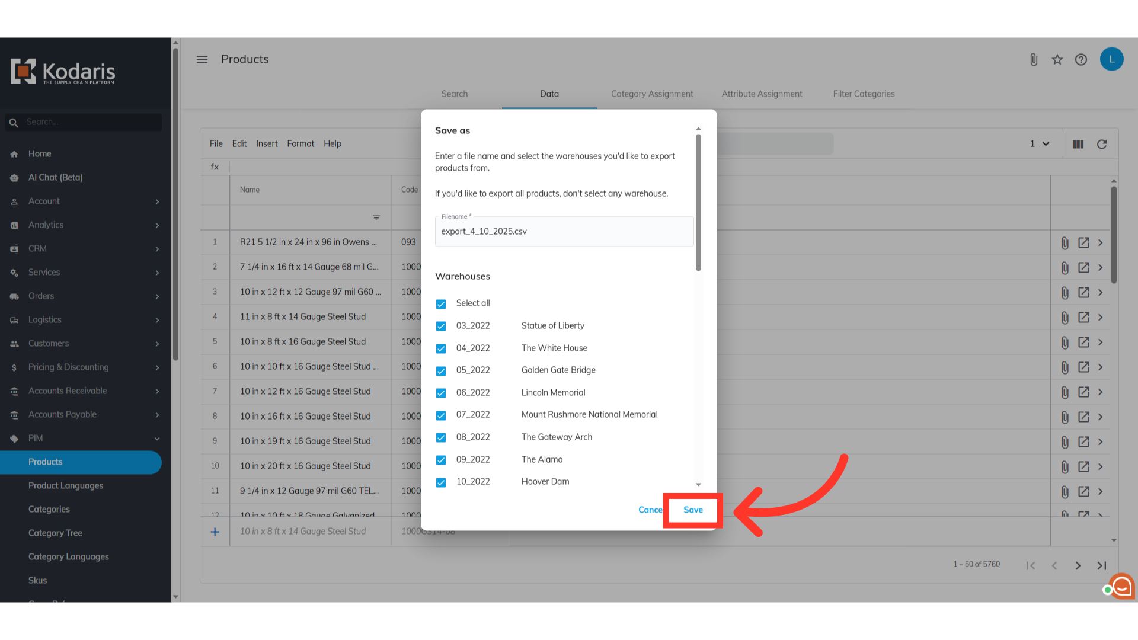Click the hamburger menu icon
The height and width of the screenshot is (640, 1138).
pos(202,59)
